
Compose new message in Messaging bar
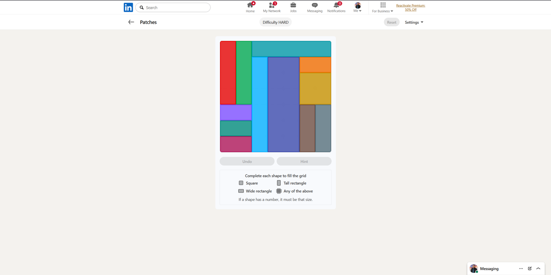pos(530,268)
